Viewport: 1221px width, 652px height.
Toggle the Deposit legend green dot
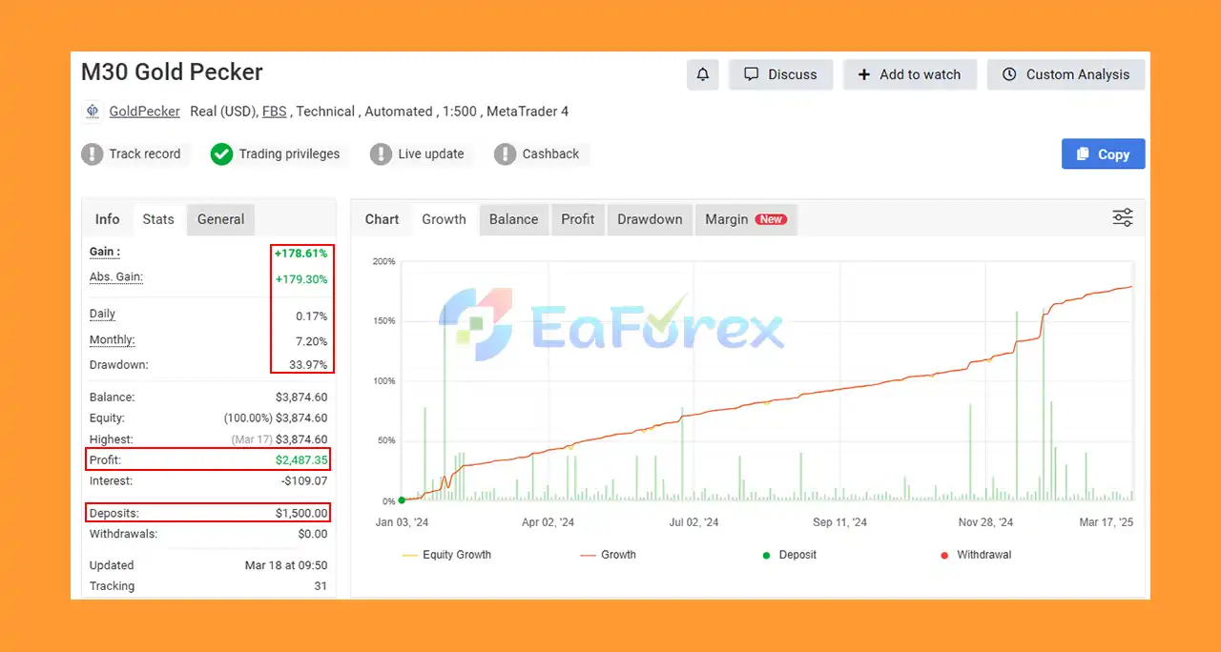[x=767, y=555]
